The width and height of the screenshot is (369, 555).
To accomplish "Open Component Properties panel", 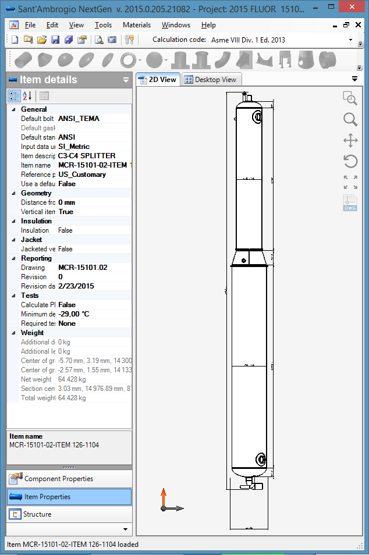I will (x=69, y=479).
